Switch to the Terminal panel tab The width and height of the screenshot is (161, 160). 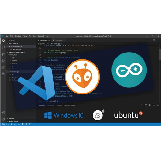[42, 105]
